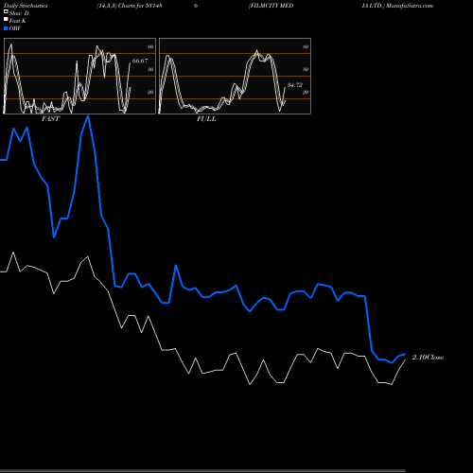Click the FAST stochastic value 66.67
The height and width of the screenshot is (473, 473).
(140, 61)
